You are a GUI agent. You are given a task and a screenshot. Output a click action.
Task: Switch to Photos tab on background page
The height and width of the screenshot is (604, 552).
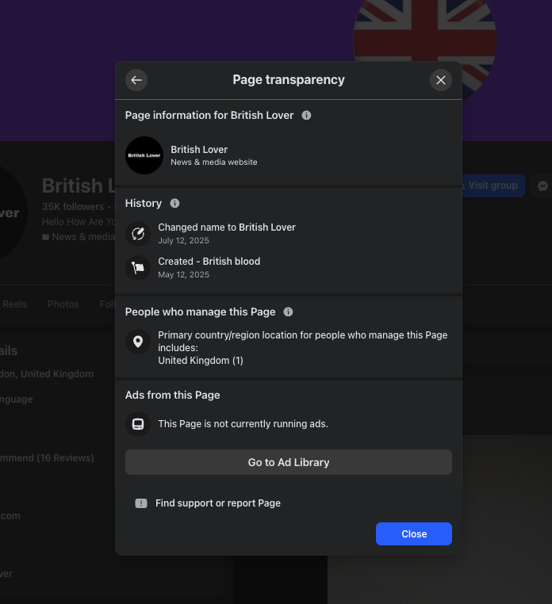(63, 304)
